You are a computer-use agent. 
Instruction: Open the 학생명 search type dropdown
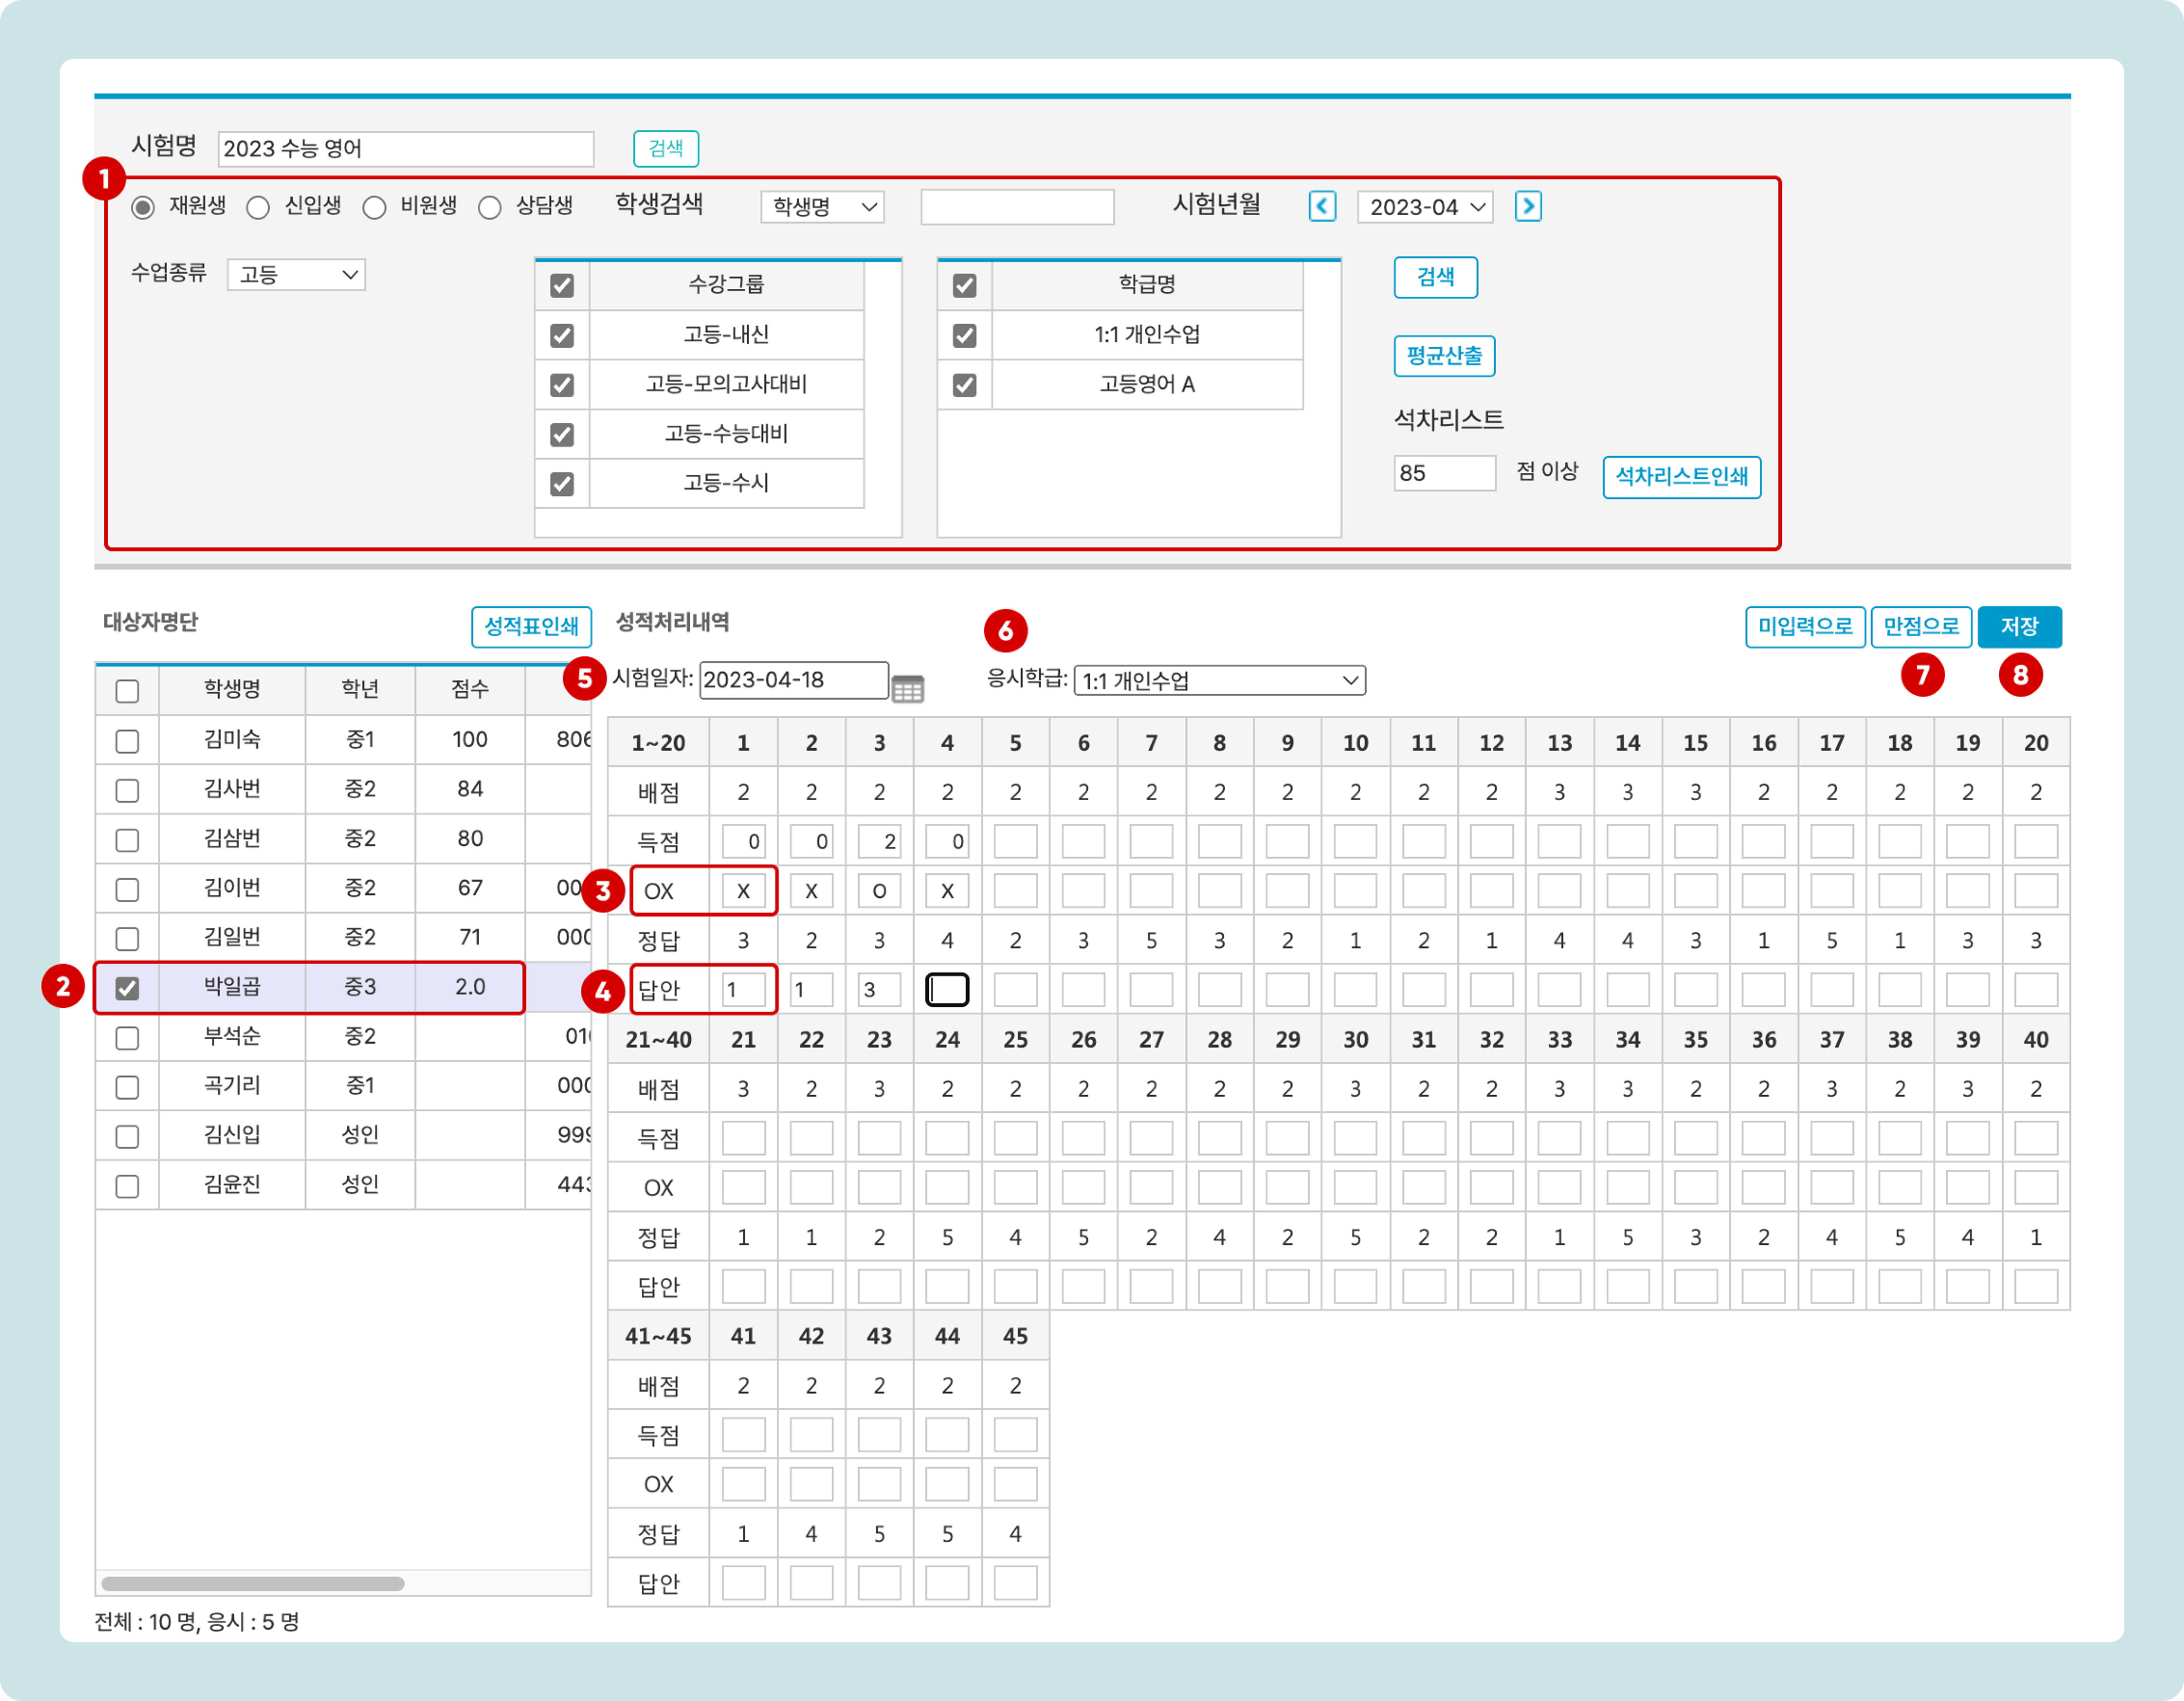click(x=822, y=207)
